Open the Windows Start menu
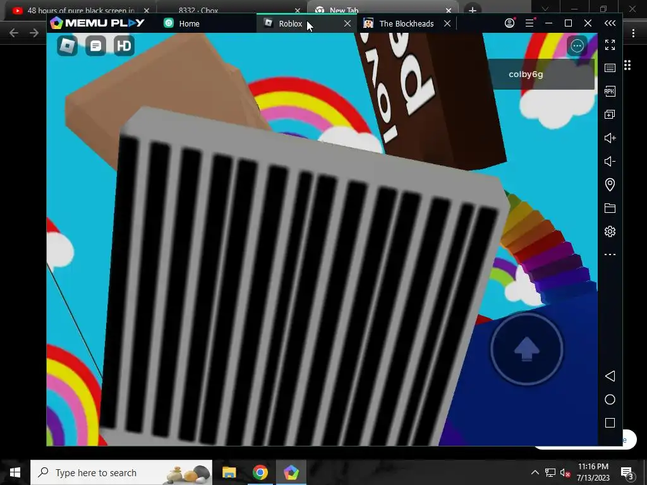Image resolution: width=647 pixels, height=485 pixels. [x=15, y=472]
